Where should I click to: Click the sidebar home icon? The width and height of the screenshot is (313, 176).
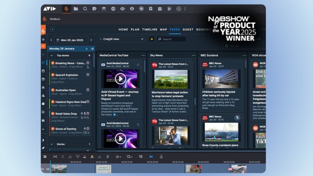coord(43,39)
